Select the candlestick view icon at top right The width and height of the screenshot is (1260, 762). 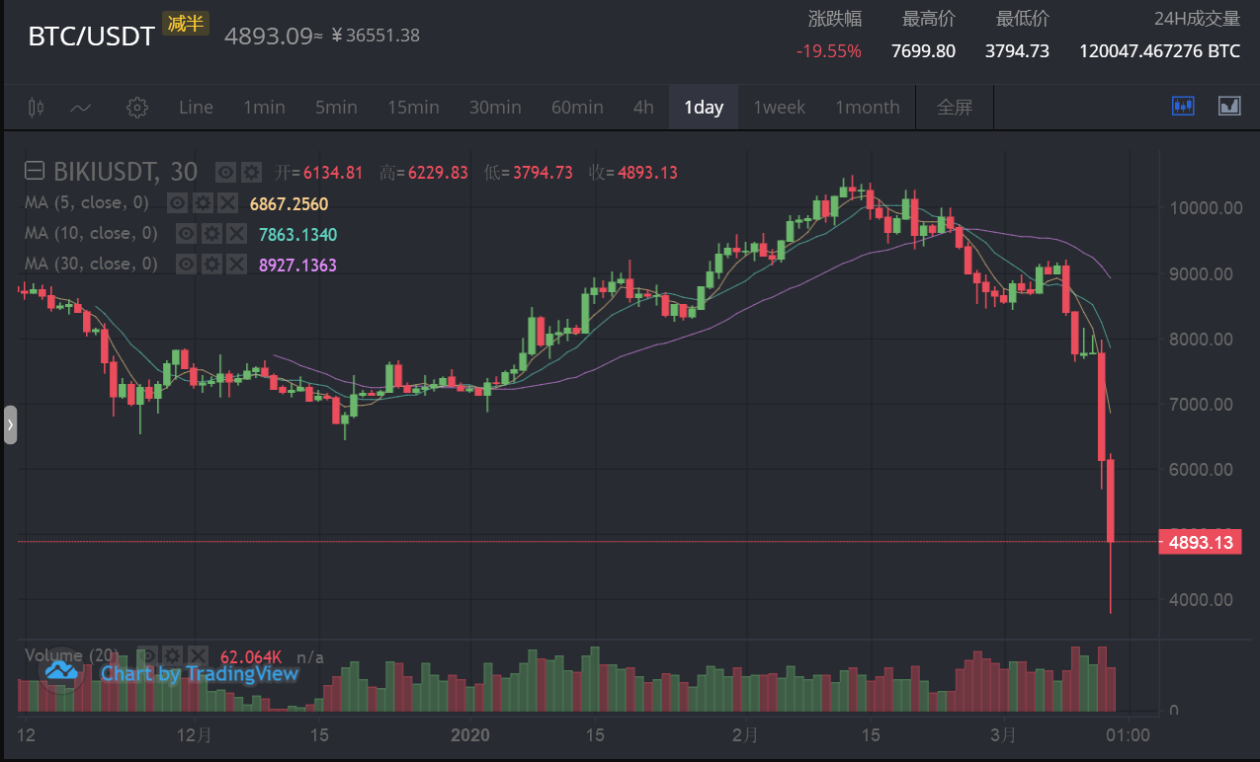(1183, 106)
